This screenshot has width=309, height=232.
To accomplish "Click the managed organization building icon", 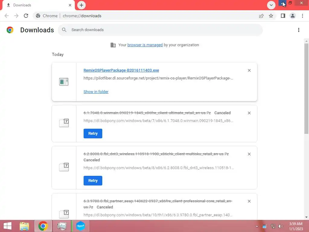I will pyautogui.click(x=113, y=45).
